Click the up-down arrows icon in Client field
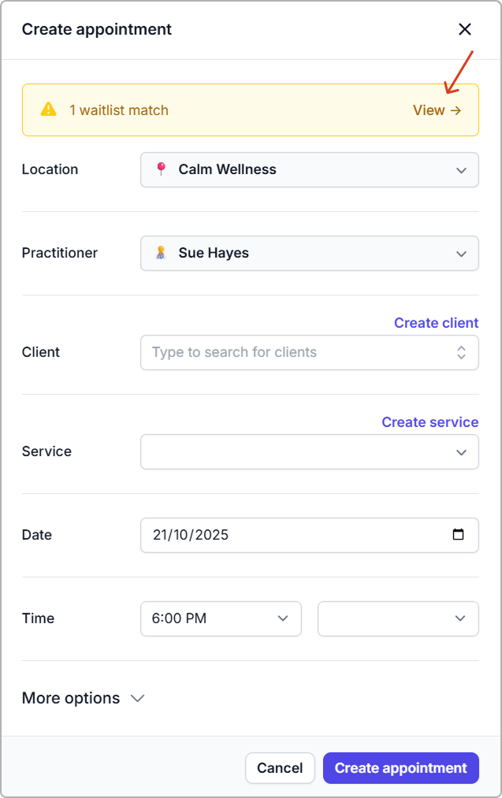This screenshot has width=502, height=798. (x=461, y=352)
